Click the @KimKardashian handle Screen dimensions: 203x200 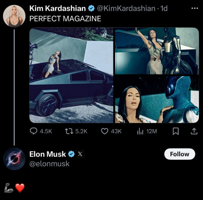(x=127, y=9)
